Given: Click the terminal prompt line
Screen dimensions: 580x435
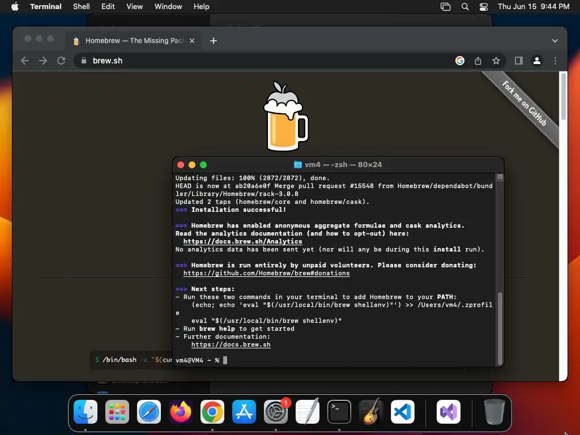Looking at the screenshot, I should [x=201, y=360].
